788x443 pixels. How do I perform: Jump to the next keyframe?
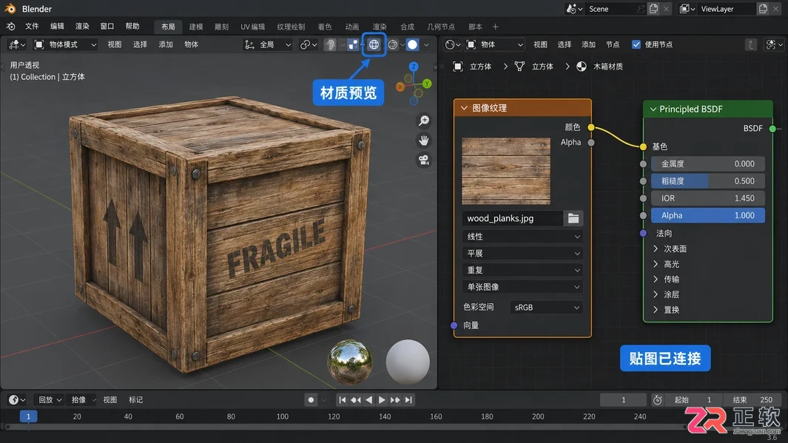click(x=395, y=400)
